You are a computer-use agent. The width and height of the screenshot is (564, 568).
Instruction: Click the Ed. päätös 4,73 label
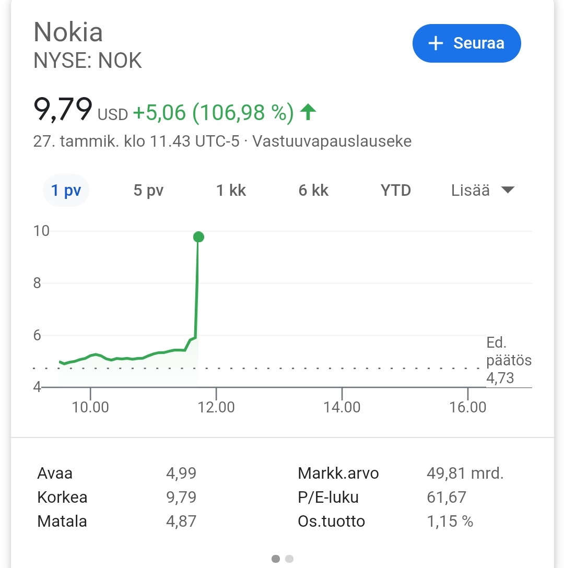[509, 360]
